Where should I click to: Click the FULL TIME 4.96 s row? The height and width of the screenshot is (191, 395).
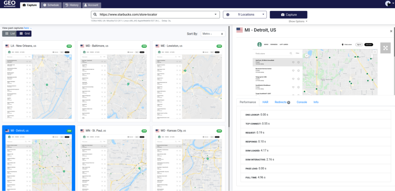pyautogui.click(x=316, y=178)
